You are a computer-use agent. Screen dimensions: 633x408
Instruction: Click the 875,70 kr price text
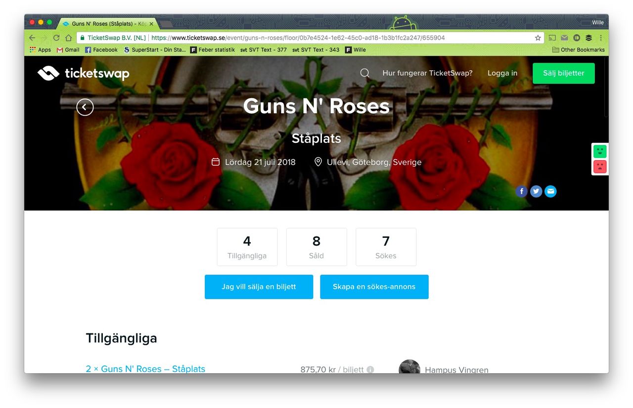point(318,369)
